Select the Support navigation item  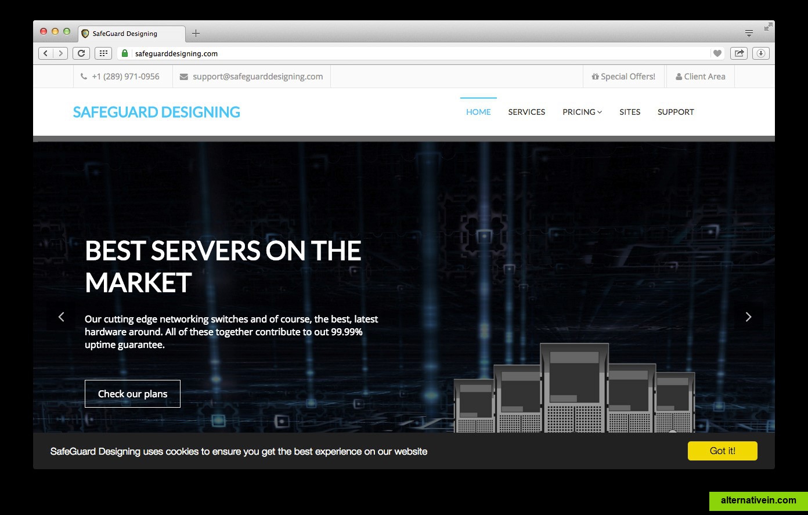(676, 112)
